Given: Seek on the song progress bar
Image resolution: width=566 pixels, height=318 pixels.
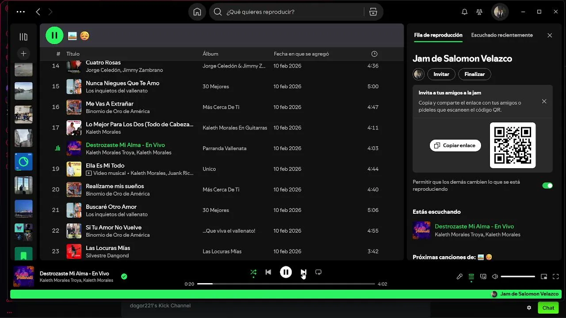Looking at the screenshot, I should [x=286, y=284].
